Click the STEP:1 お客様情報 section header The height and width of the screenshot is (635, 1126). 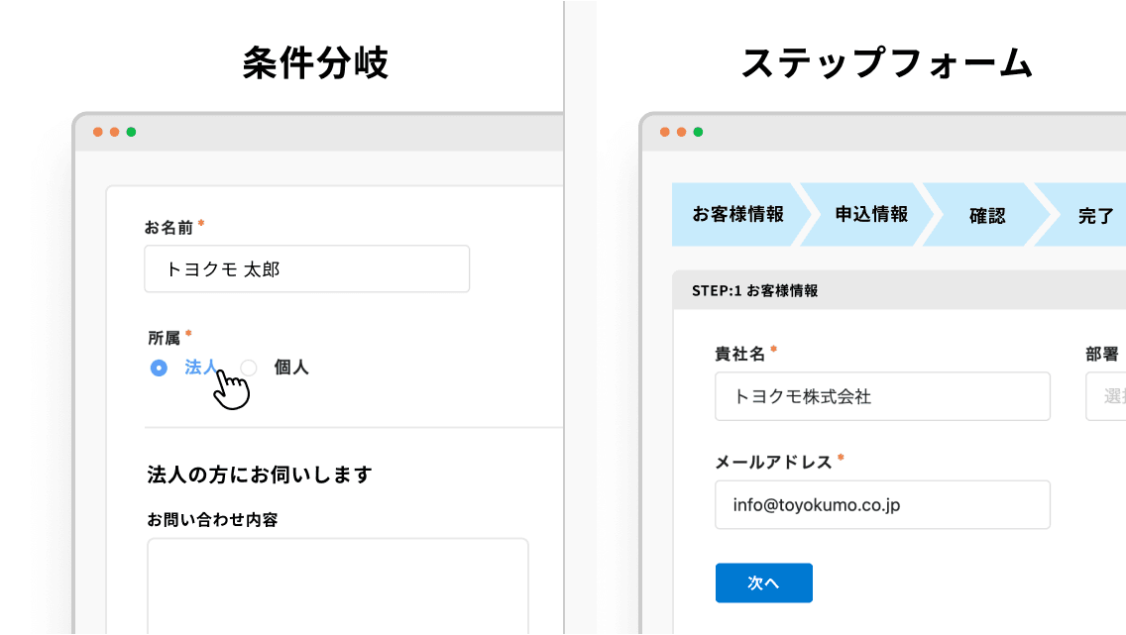755,291
